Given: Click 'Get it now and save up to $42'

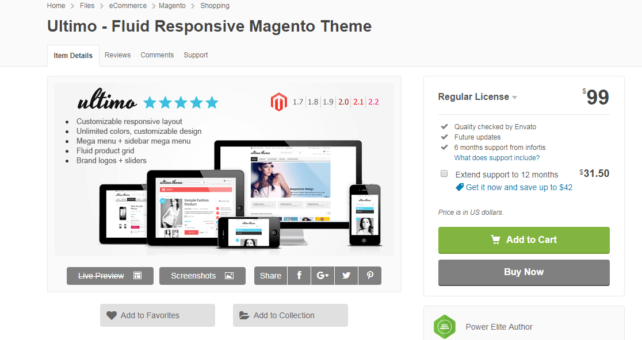Looking at the screenshot, I should (519, 187).
